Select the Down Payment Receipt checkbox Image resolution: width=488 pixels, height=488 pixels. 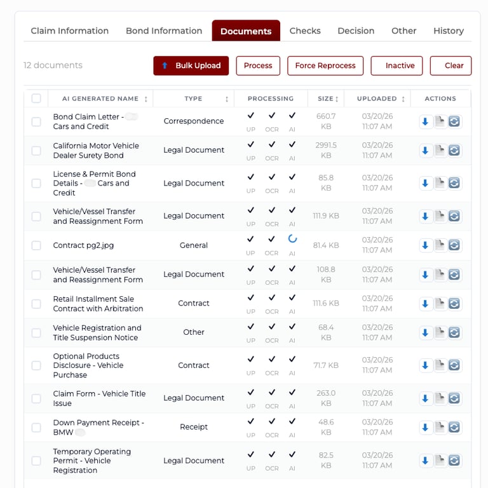36,427
